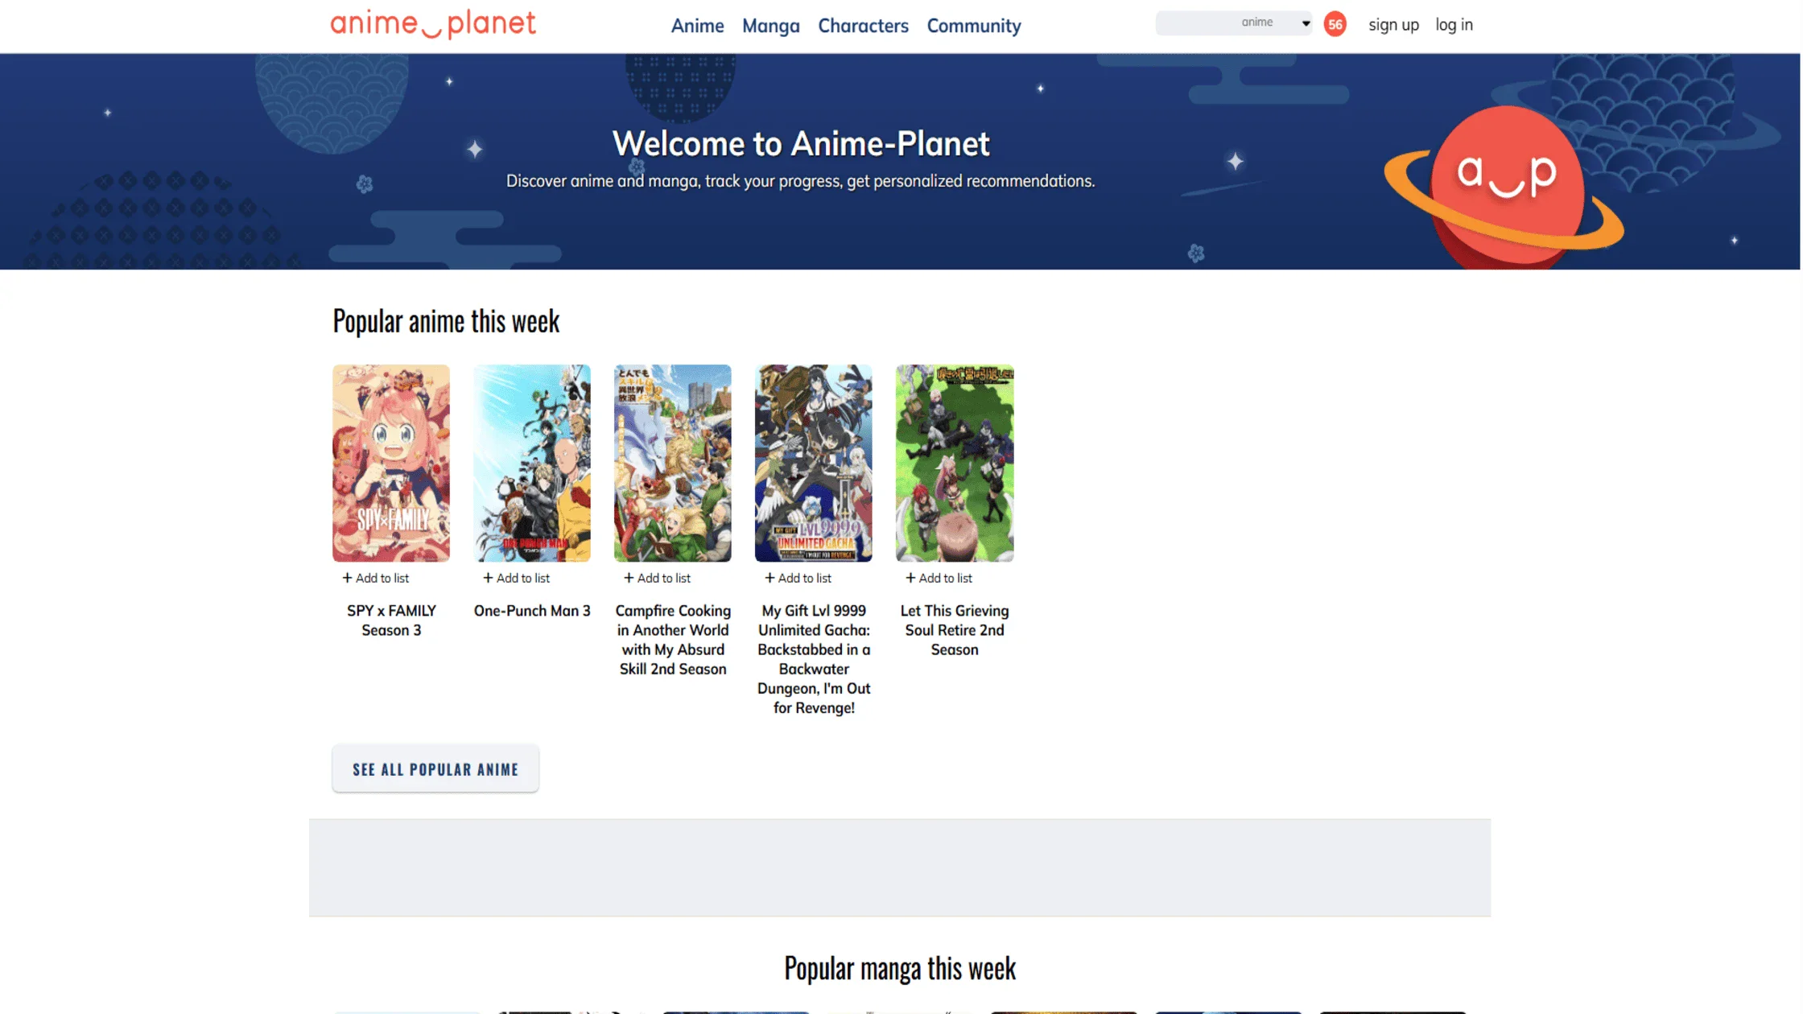Viewport: 1803px width, 1014px height.
Task: Click the plus icon for Let This Grieving Soul
Action: click(910, 578)
